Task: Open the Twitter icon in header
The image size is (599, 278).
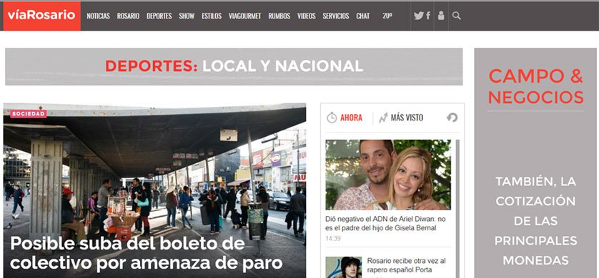Action: coord(418,16)
